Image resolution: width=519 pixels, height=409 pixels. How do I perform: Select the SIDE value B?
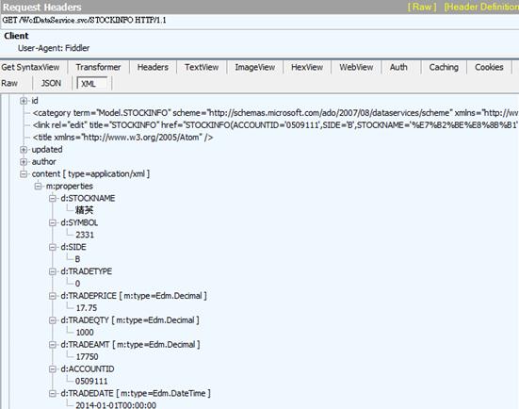pyautogui.click(x=78, y=259)
